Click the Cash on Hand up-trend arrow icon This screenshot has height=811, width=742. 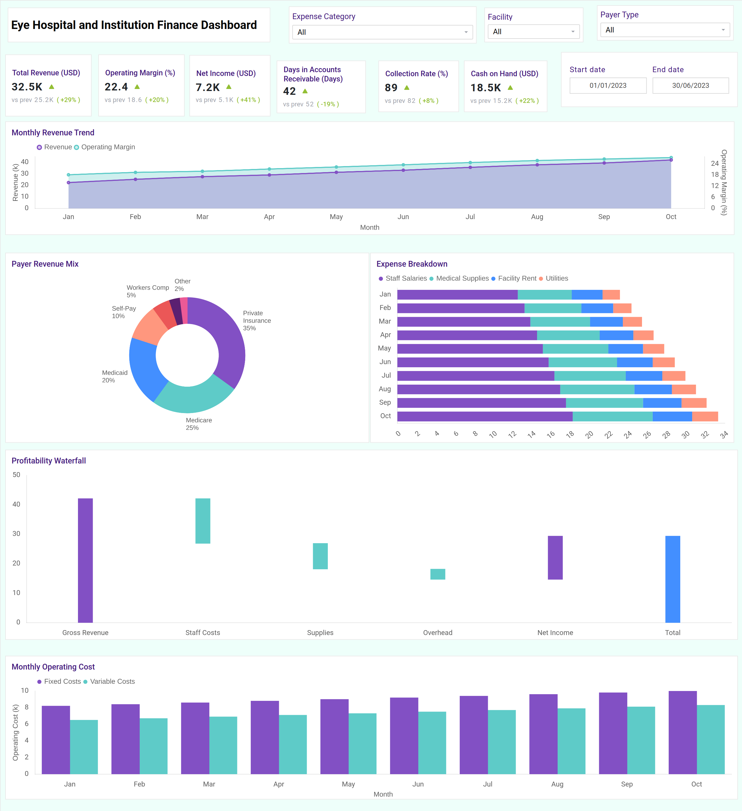pos(510,87)
